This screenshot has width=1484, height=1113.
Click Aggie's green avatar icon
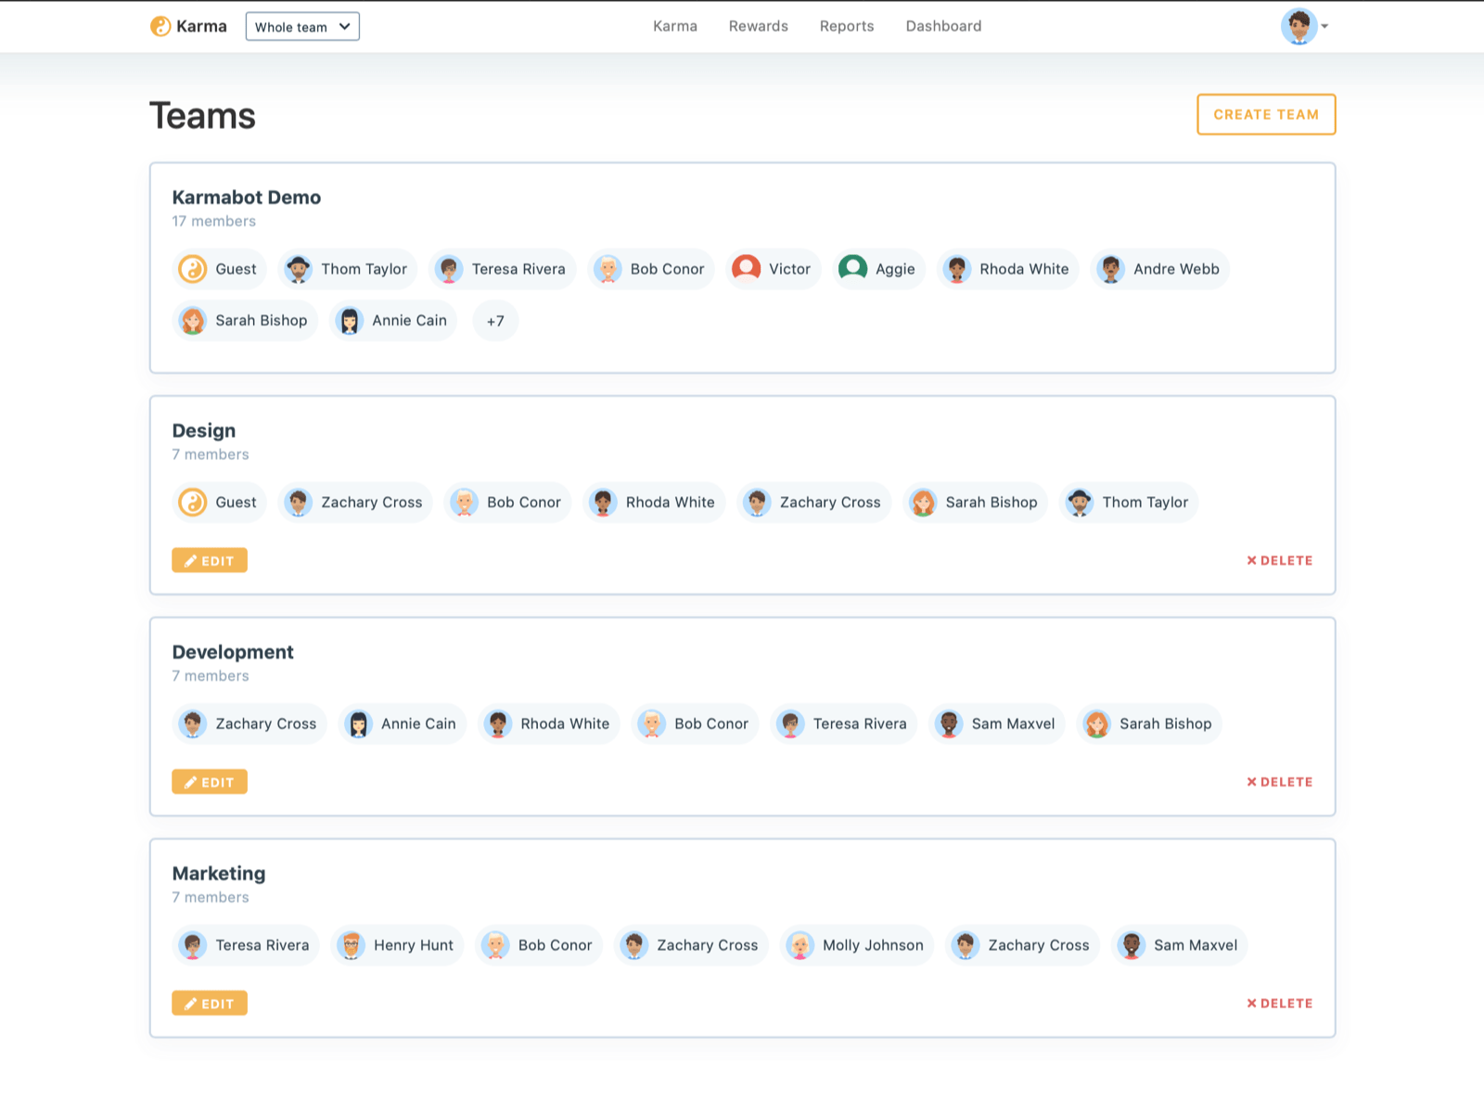point(852,269)
